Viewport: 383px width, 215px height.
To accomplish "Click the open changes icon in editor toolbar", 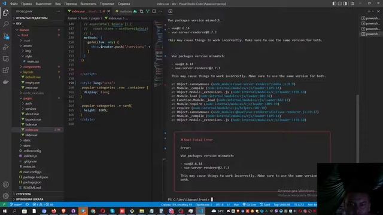I will click(x=141, y=11).
